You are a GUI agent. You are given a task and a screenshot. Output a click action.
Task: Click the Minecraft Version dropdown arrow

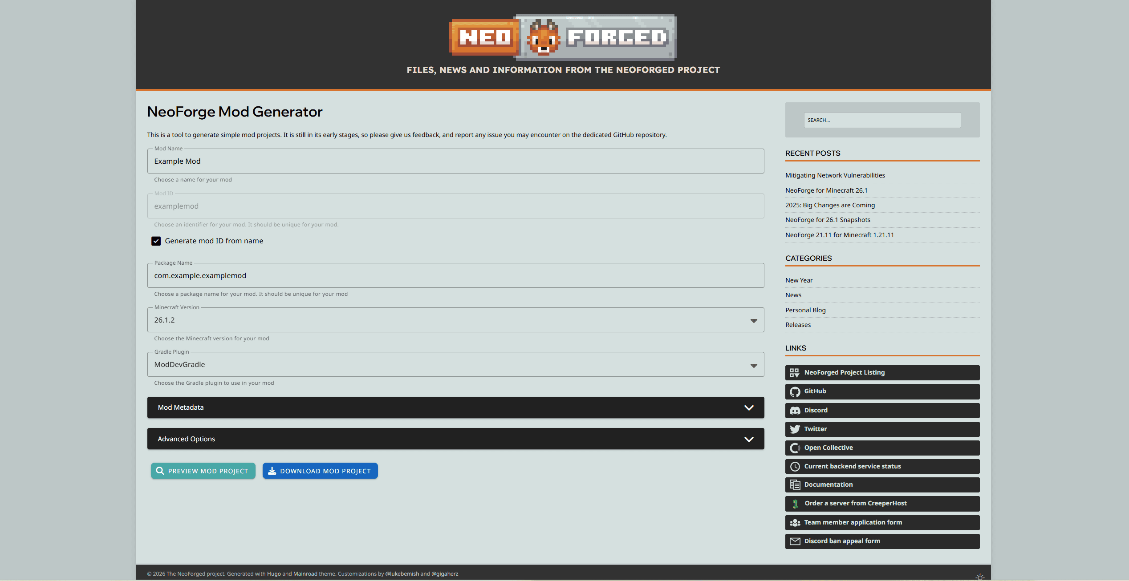click(x=754, y=321)
